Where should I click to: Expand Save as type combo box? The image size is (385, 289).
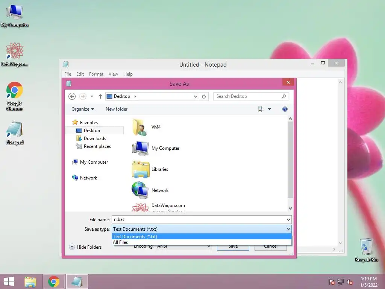[202, 229]
